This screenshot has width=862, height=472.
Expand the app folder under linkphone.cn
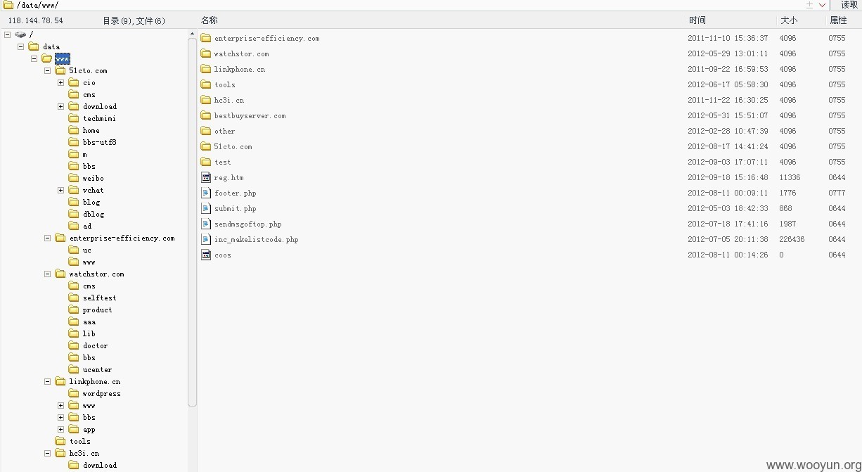pyautogui.click(x=60, y=429)
